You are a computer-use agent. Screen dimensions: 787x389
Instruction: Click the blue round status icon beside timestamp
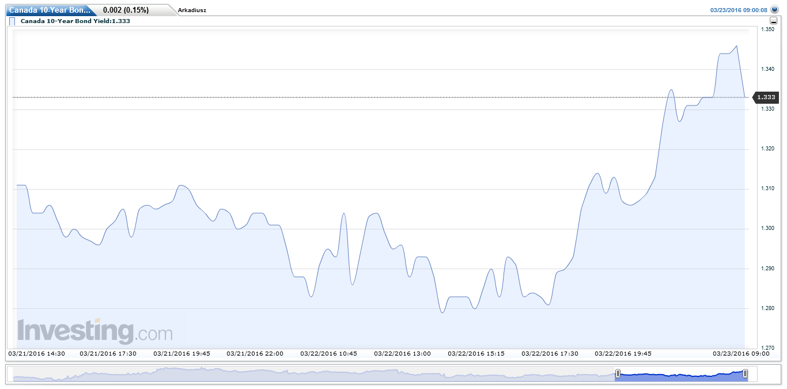coord(774,10)
